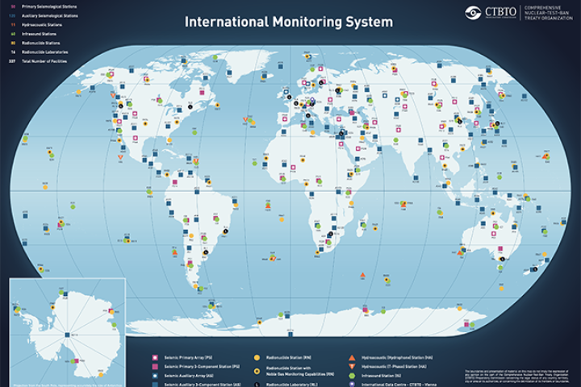Click the Seismic Primary 3-Component Station legend square
The height and width of the screenshot is (387, 581).
(155, 367)
